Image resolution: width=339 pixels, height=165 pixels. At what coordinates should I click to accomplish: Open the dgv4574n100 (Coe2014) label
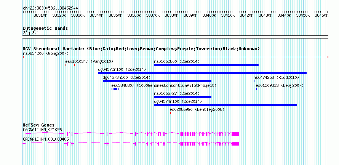point(178,101)
